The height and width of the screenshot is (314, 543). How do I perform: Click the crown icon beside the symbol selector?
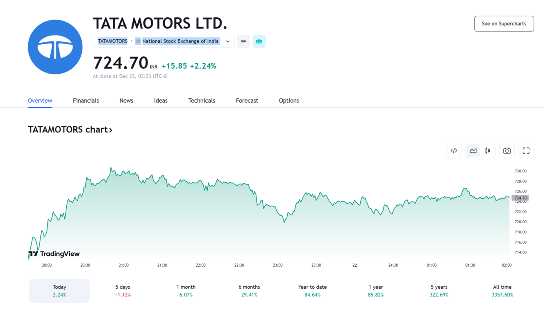259,41
